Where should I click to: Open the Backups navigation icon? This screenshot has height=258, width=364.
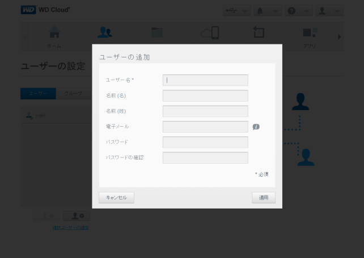pyautogui.click(x=259, y=32)
